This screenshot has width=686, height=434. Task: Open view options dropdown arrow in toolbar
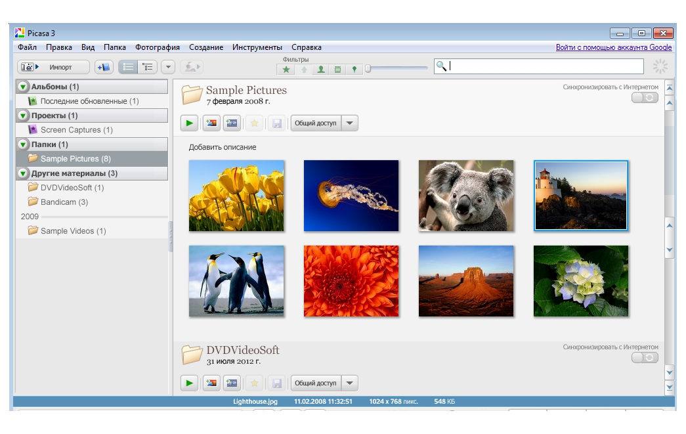coord(168,67)
